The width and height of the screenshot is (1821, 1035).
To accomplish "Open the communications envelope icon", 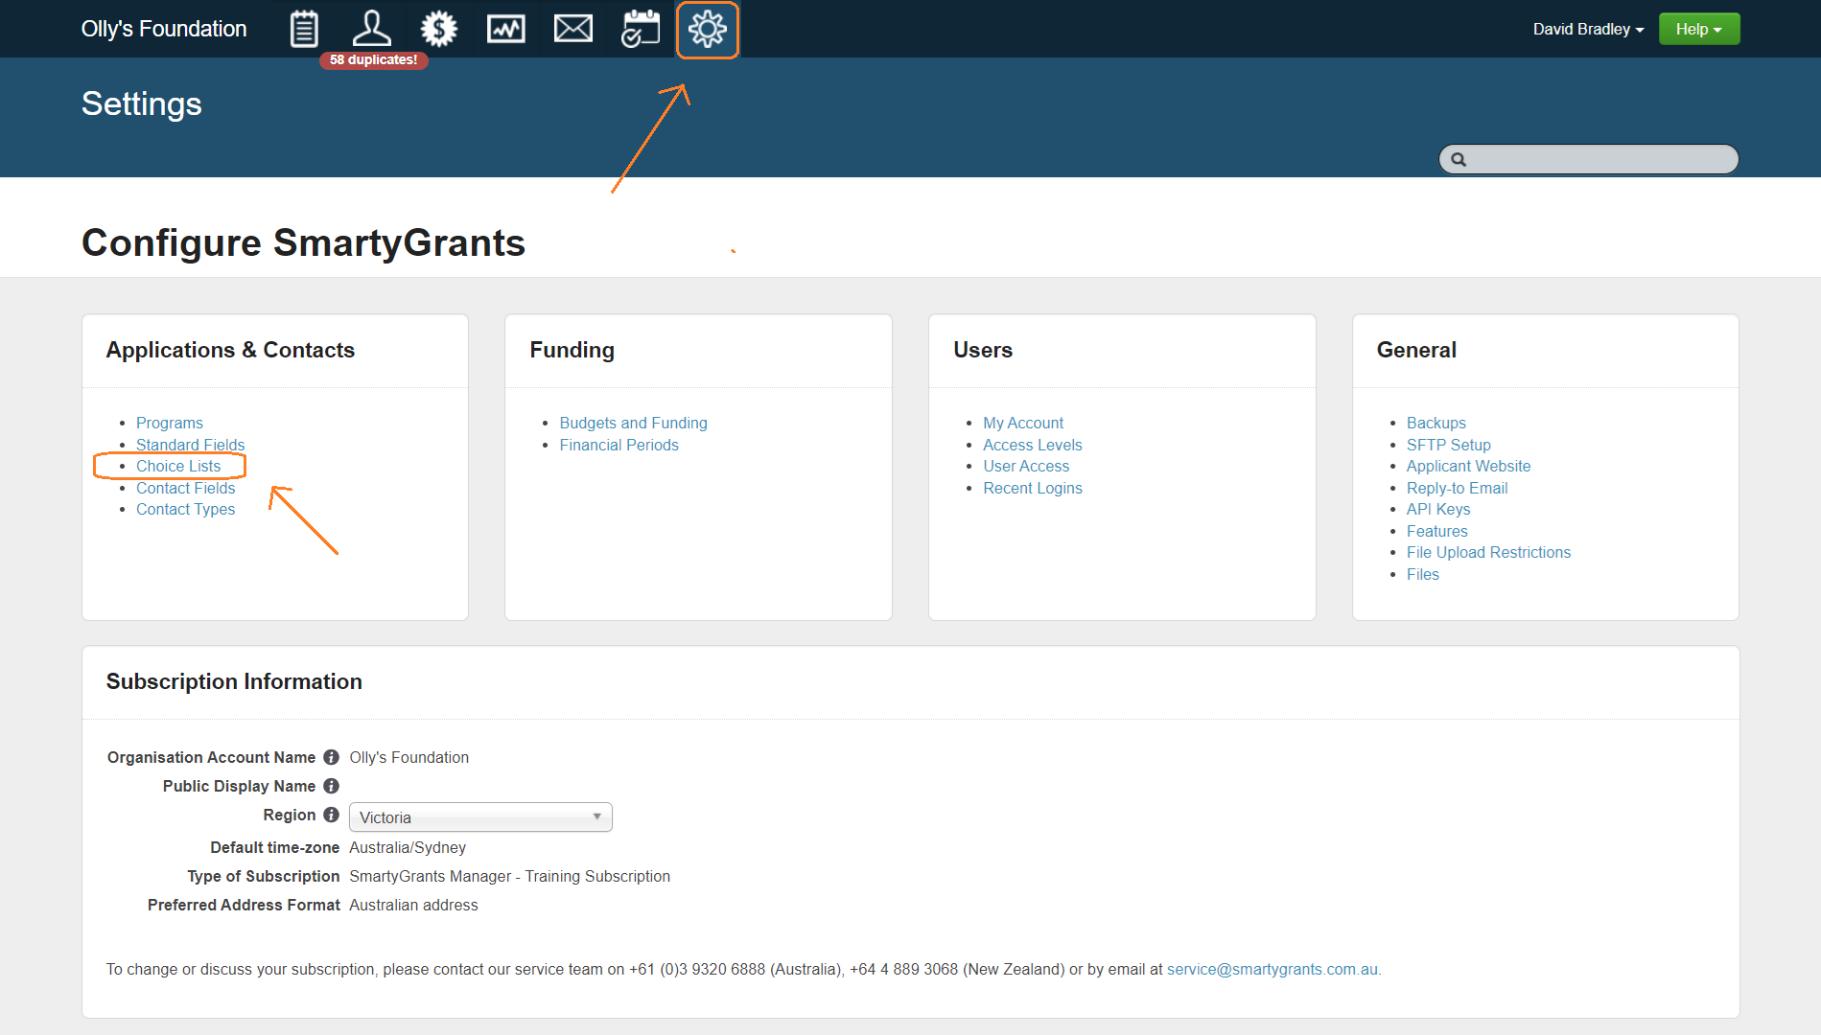I will 572,29.
